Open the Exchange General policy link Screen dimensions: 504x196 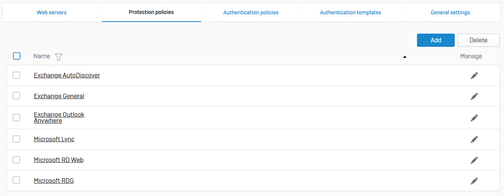[59, 96]
